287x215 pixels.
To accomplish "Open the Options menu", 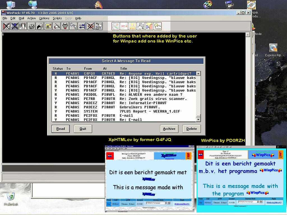I will point(44,18).
